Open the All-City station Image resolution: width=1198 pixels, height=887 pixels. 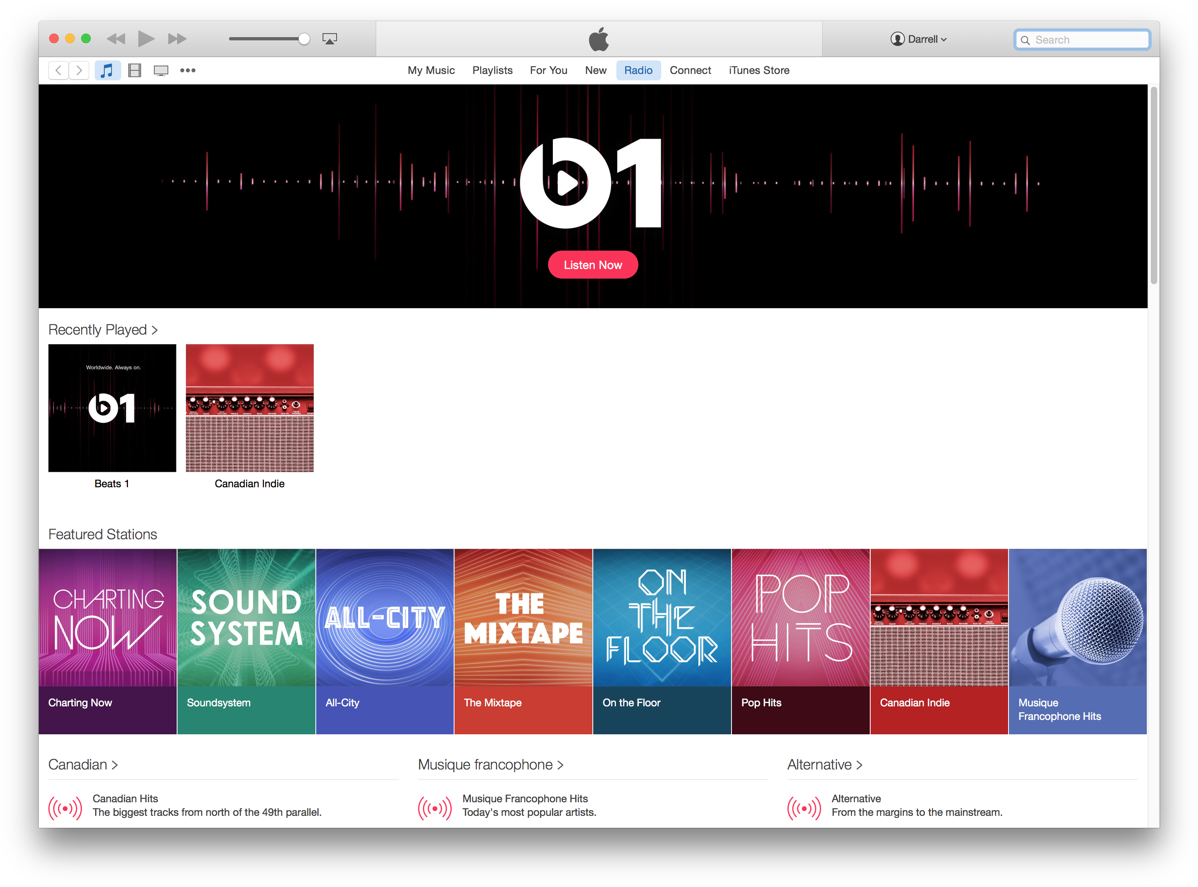coord(385,641)
